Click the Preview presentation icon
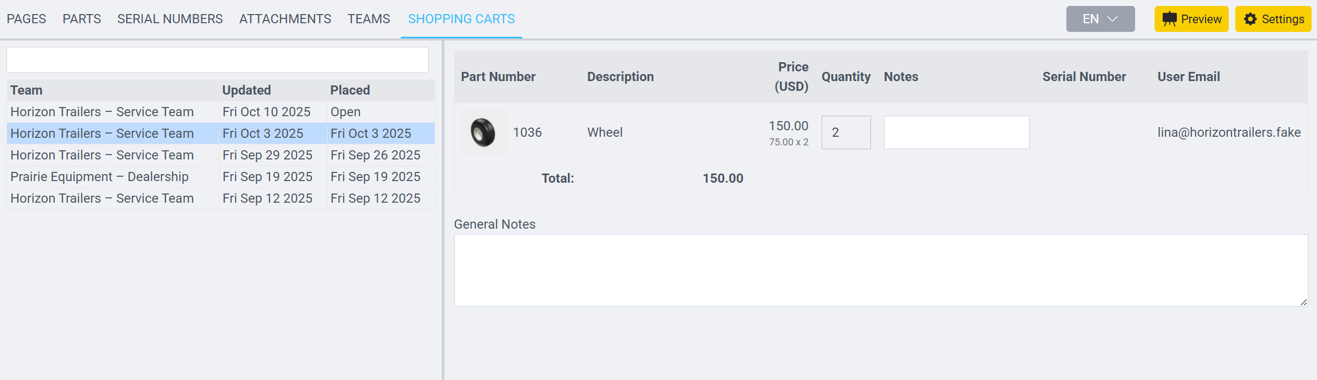The image size is (1317, 380). (1169, 19)
